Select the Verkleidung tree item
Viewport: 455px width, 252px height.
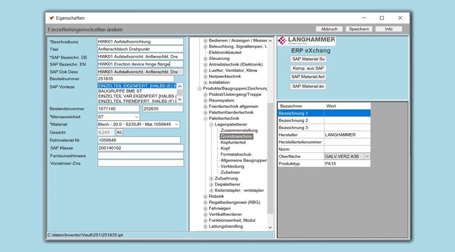[x=232, y=166]
